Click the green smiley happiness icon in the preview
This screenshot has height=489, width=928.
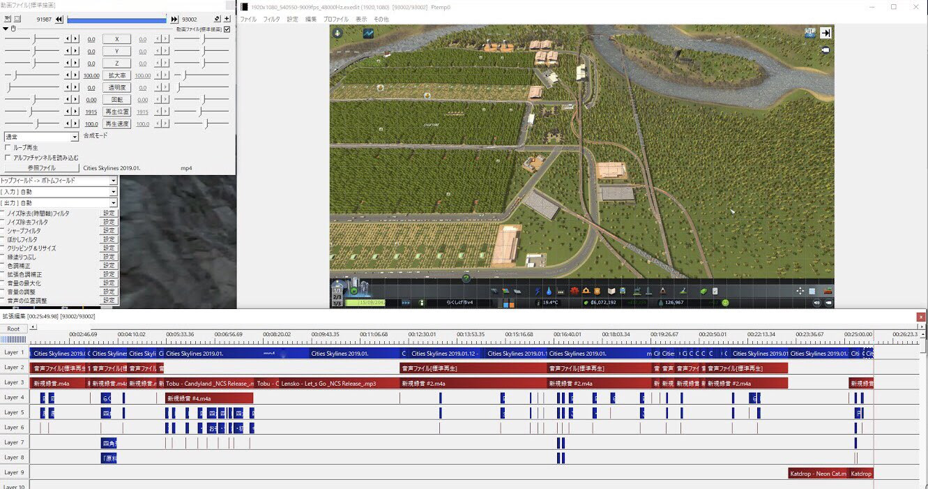(725, 303)
